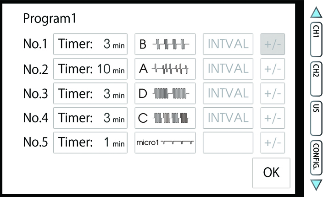Click INTVAL button for step No.3
The image size is (329, 197).
pos(228,93)
